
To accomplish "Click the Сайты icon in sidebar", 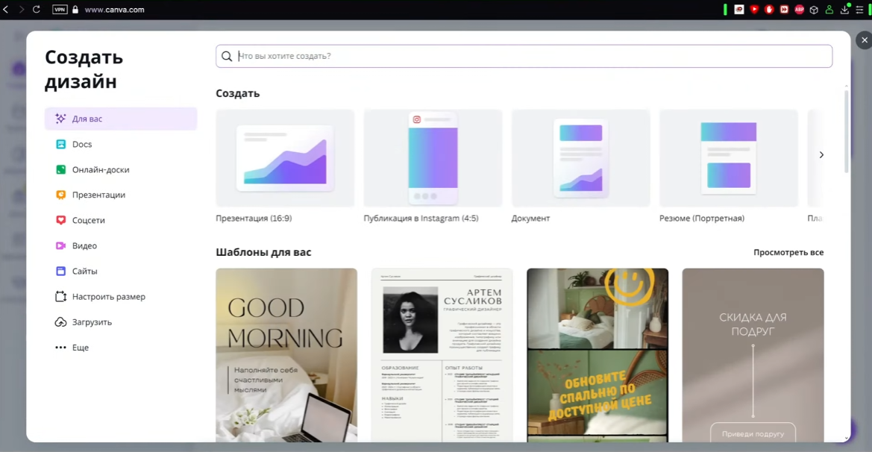I will pos(60,271).
